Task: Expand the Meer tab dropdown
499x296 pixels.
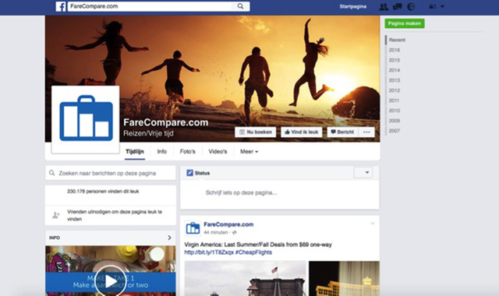Action: coord(249,152)
